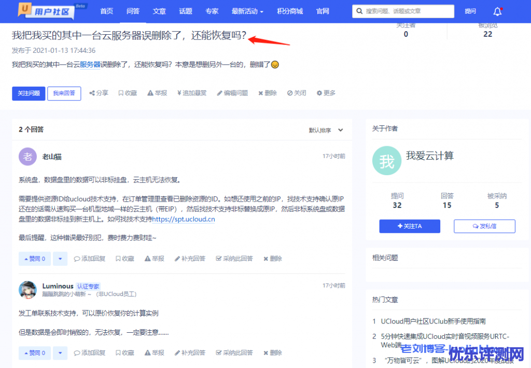Bookmark the question with 收藏
Image resolution: width=531 pixels, height=368 pixels.
tap(128, 93)
